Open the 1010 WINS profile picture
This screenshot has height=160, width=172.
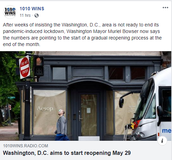10,12
